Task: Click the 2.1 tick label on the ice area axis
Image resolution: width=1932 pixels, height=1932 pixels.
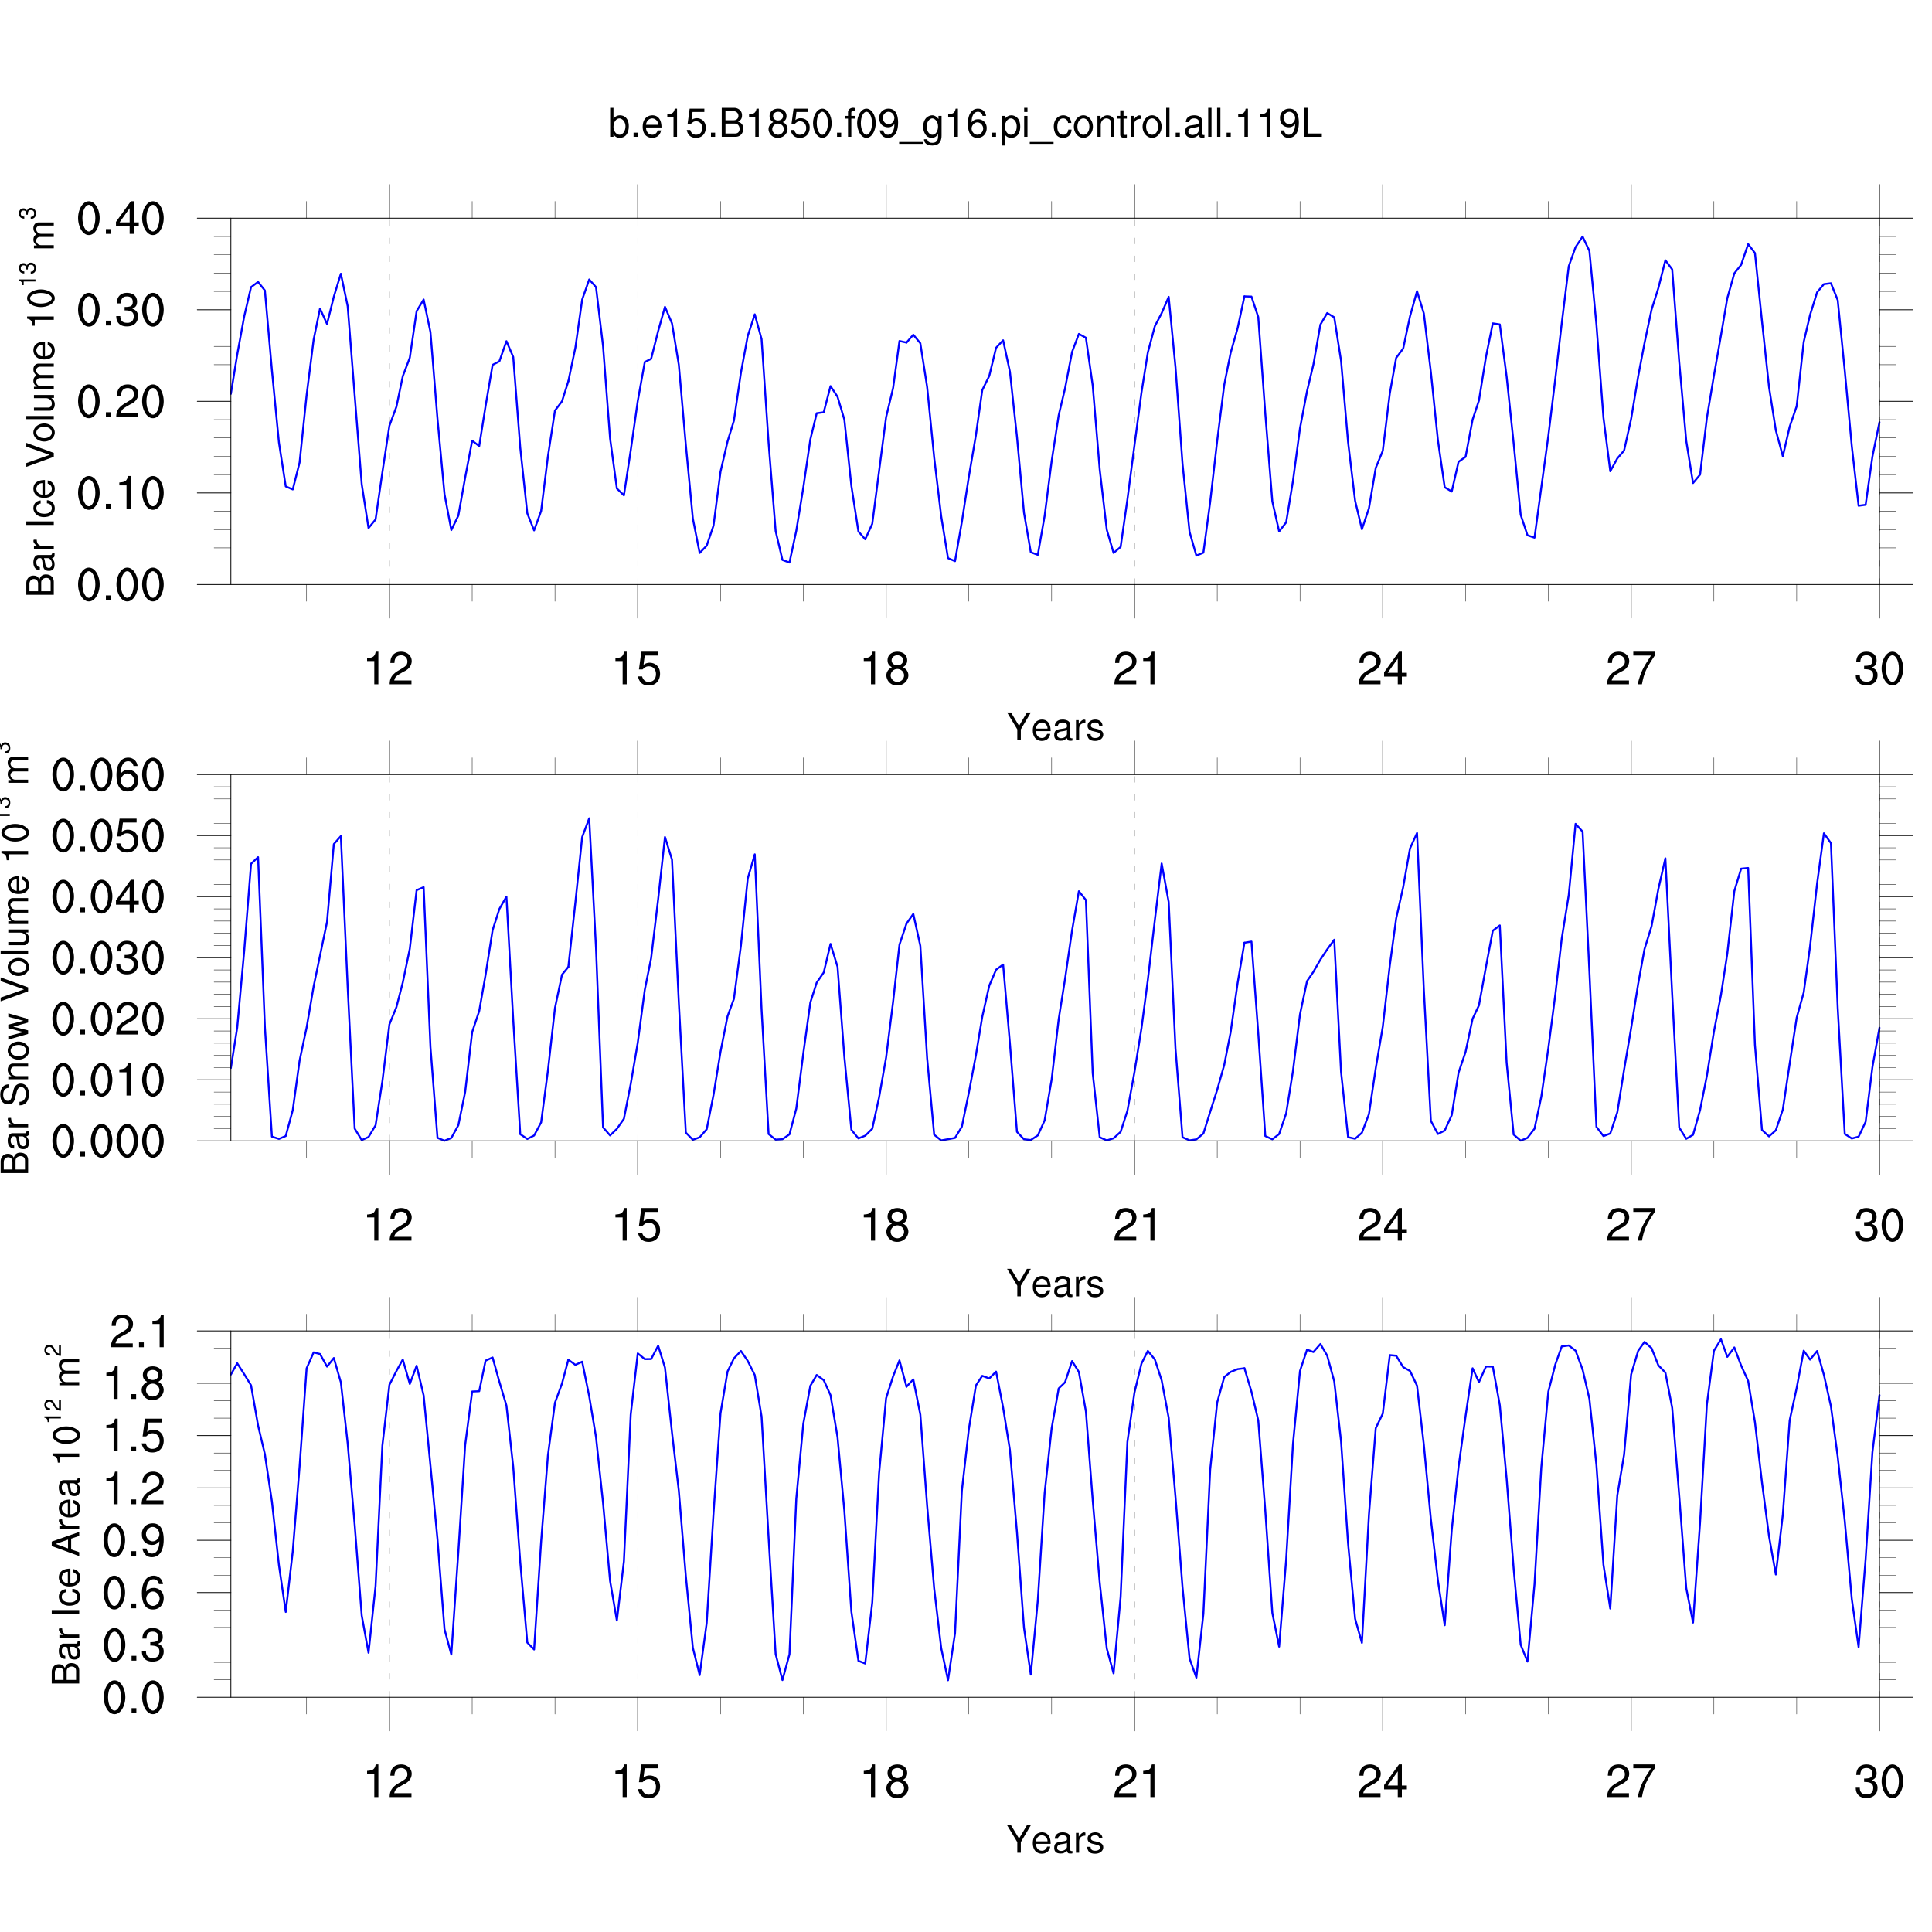Action: 137,1332
